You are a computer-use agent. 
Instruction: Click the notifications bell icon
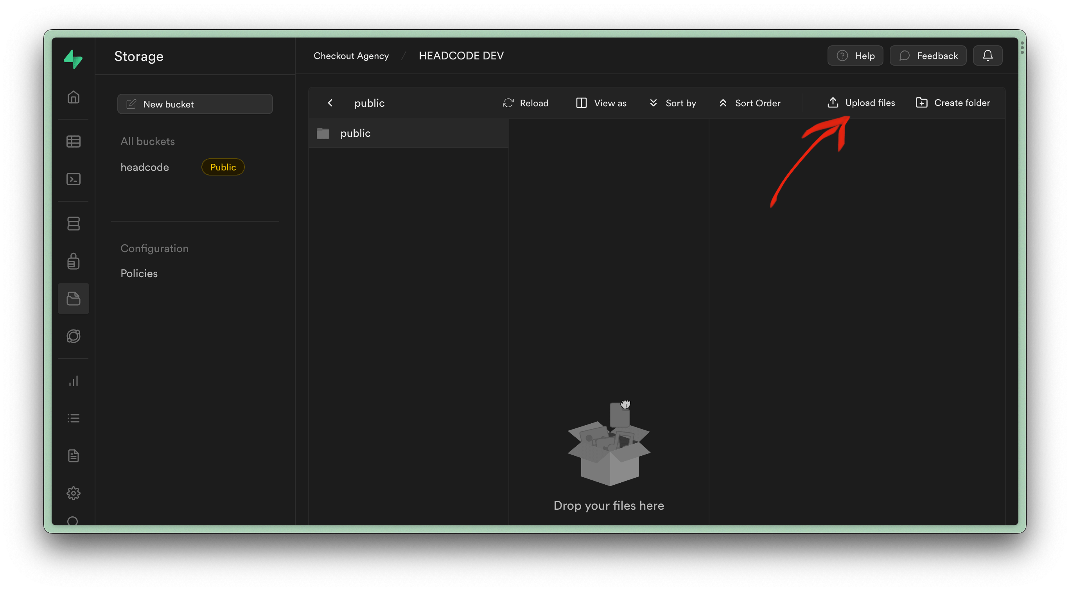click(x=987, y=56)
